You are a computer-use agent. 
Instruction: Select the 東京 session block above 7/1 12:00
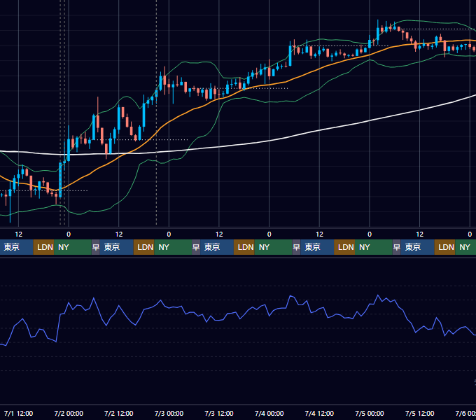(x=16, y=247)
